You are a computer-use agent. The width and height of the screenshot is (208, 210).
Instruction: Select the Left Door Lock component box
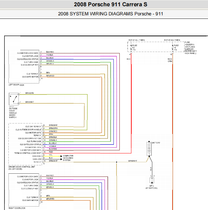click(x=24, y=67)
